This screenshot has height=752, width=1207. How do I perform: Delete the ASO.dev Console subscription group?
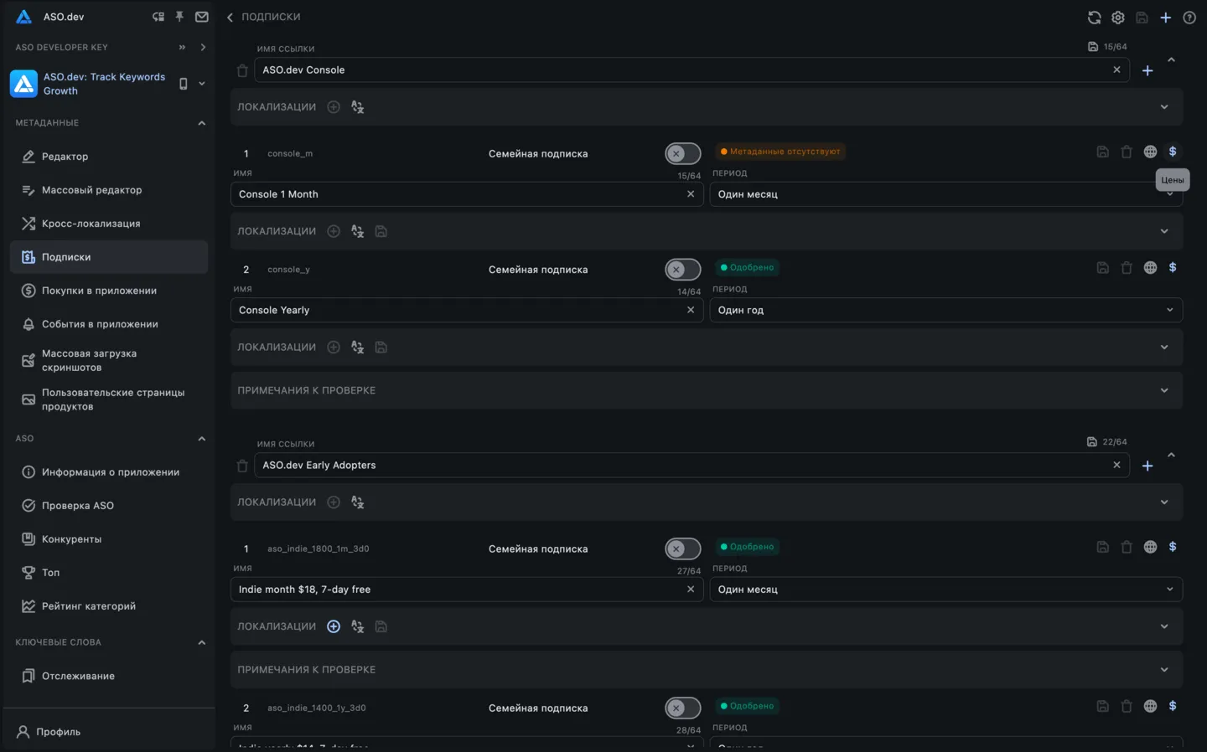click(x=242, y=71)
